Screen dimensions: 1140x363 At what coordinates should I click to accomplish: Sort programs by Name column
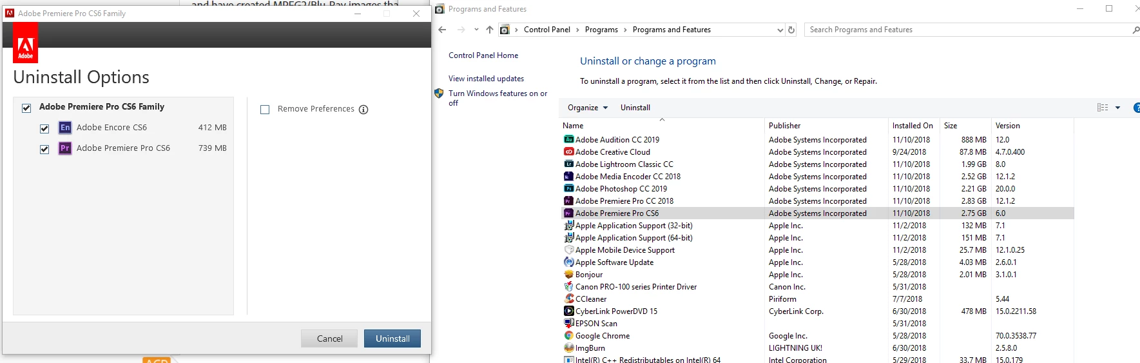pos(662,126)
